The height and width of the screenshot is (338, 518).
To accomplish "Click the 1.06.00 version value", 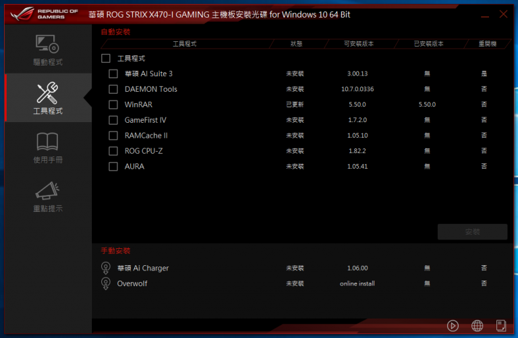I will coord(357,268).
